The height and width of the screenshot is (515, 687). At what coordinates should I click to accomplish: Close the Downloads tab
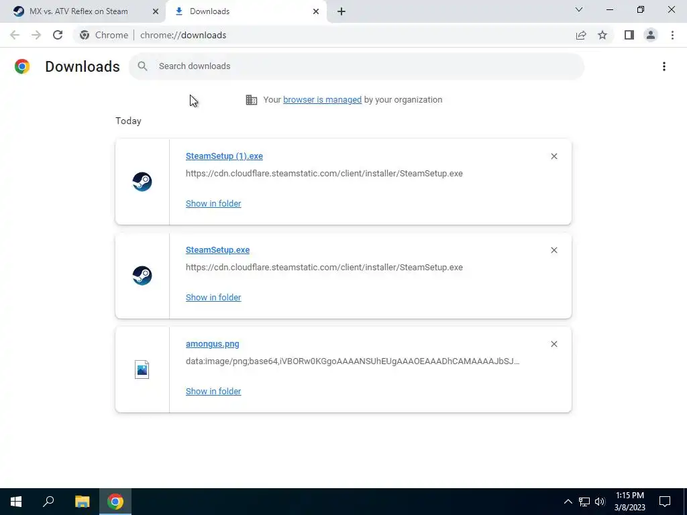(x=316, y=11)
